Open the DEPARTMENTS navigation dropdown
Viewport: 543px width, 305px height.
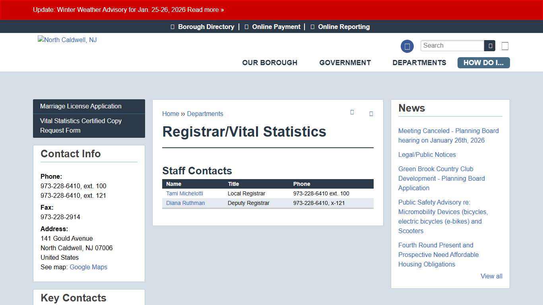(419, 63)
